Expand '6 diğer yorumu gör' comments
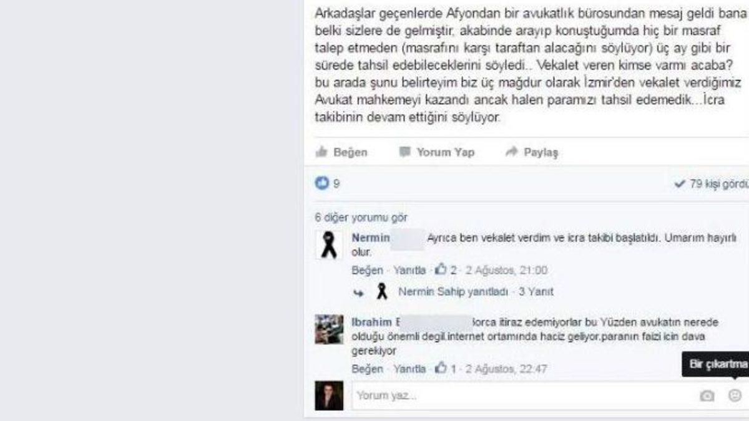This screenshot has width=749, height=421. (x=361, y=218)
